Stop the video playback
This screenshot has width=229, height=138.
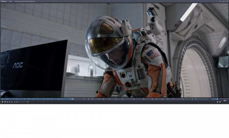5,102
